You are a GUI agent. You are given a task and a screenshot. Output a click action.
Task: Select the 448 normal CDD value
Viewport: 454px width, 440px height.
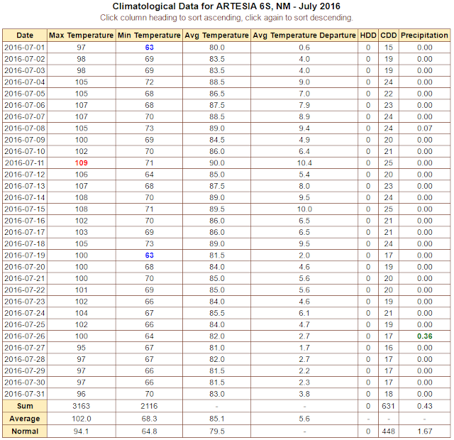(389, 431)
